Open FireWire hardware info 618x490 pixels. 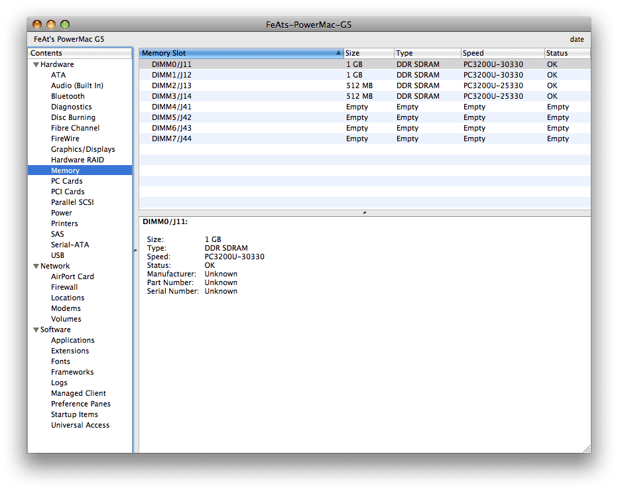coord(65,139)
